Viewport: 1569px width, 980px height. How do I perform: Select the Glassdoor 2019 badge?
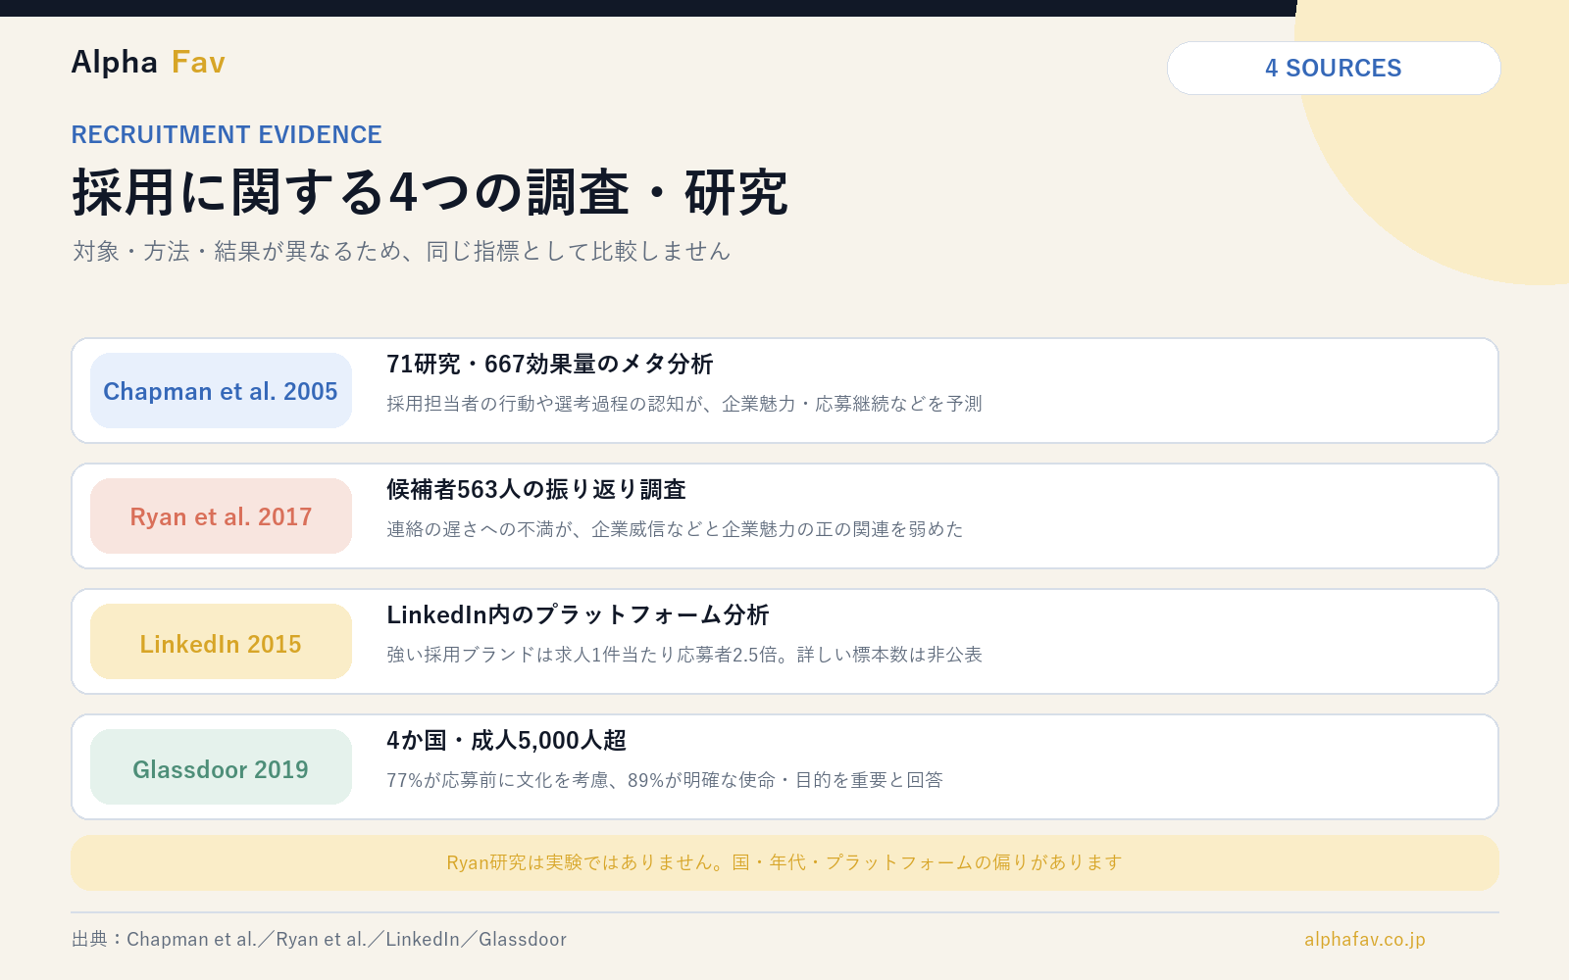(x=221, y=767)
